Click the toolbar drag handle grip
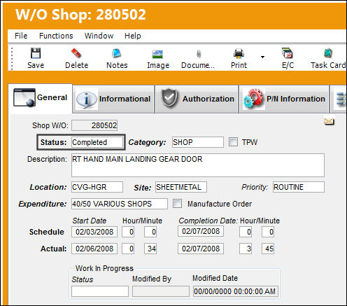Image resolution: width=347 pixels, height=306 pixels. tap(12, 59)
